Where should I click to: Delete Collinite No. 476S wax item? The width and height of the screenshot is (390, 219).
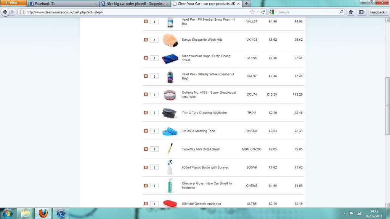click(x=146, y=94)
